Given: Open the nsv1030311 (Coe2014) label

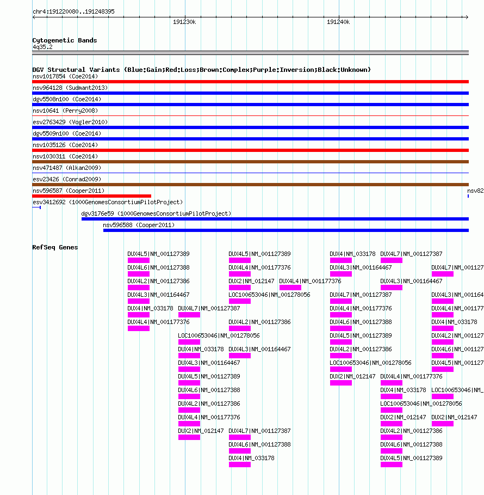Looking at the screenshot, I should (65, 156).
